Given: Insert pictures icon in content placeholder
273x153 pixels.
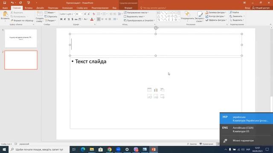Looking at the screenshot, I should [149, 96].
